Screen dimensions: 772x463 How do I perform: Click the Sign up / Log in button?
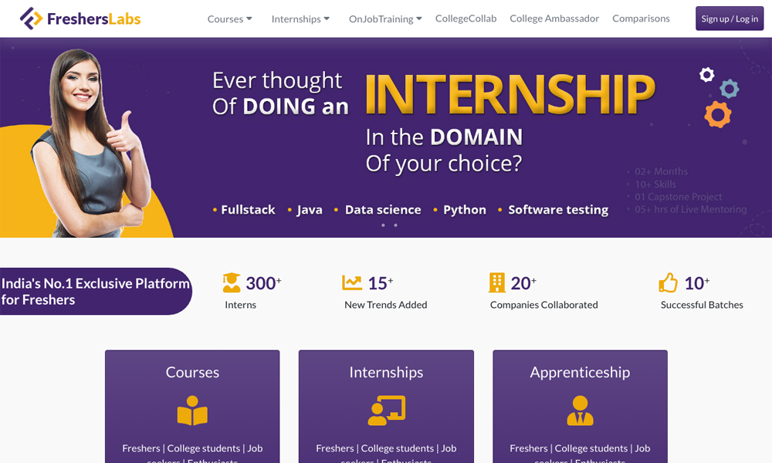[x=730, y=19]
